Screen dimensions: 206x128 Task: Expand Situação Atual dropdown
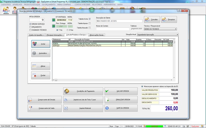(177, 35)
